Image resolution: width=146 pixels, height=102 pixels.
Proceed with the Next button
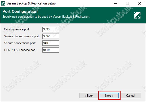click(x=109, y=95)
